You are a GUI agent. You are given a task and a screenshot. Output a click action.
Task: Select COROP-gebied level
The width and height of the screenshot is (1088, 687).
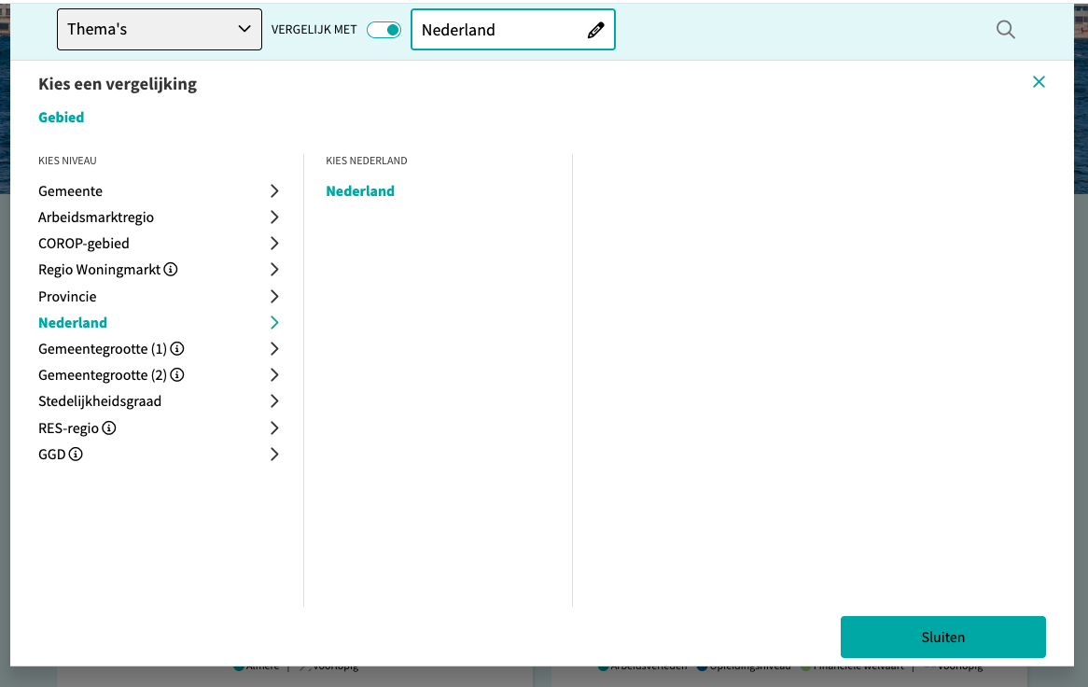[x=84, y=244]
